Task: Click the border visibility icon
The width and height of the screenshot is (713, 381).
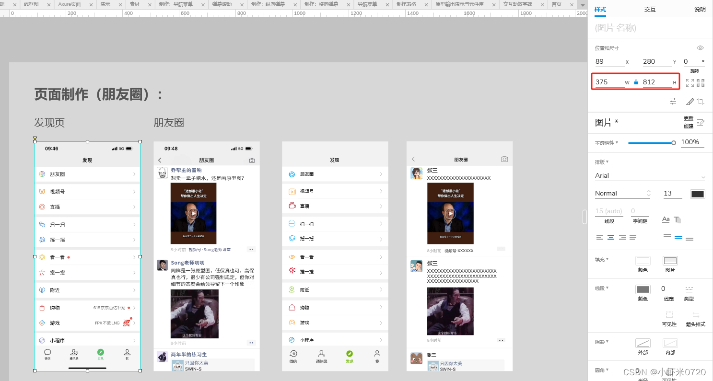Action: pos(669,315)
